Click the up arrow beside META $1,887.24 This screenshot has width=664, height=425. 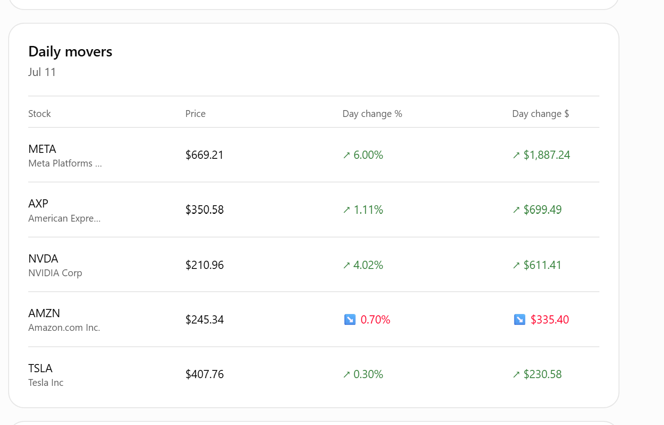pyautogui.click(x=516, y=155)
